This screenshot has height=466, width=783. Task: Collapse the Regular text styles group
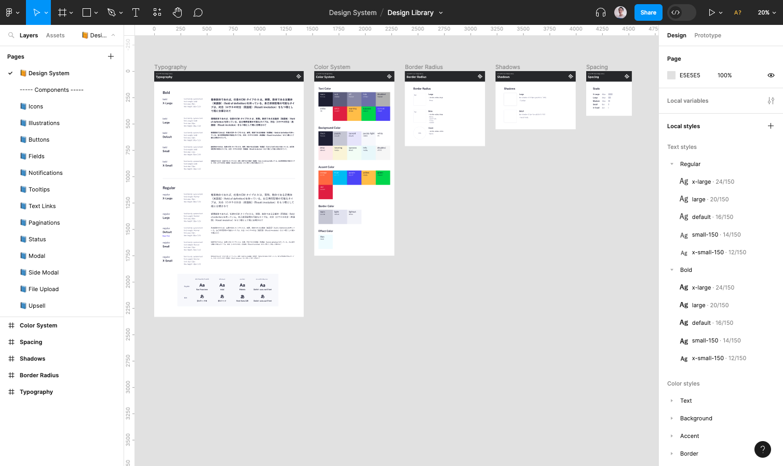pos(672,164)
